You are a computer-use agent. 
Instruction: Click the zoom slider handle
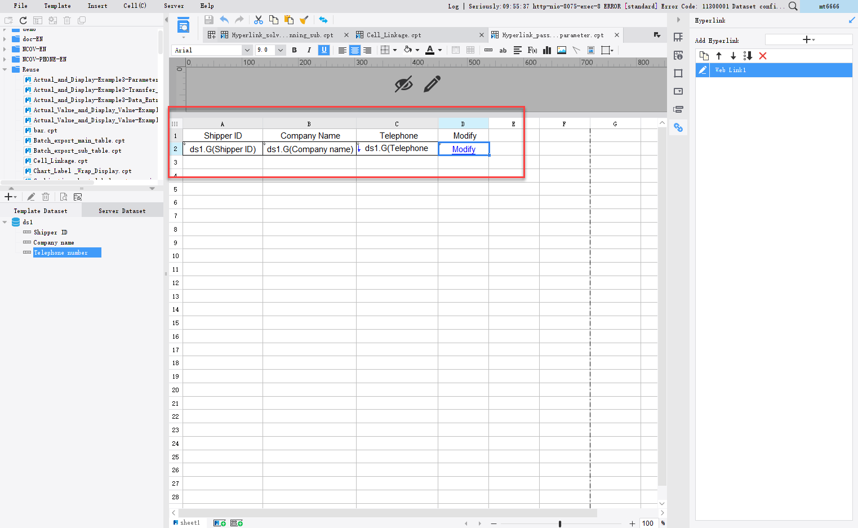point(559,523)
